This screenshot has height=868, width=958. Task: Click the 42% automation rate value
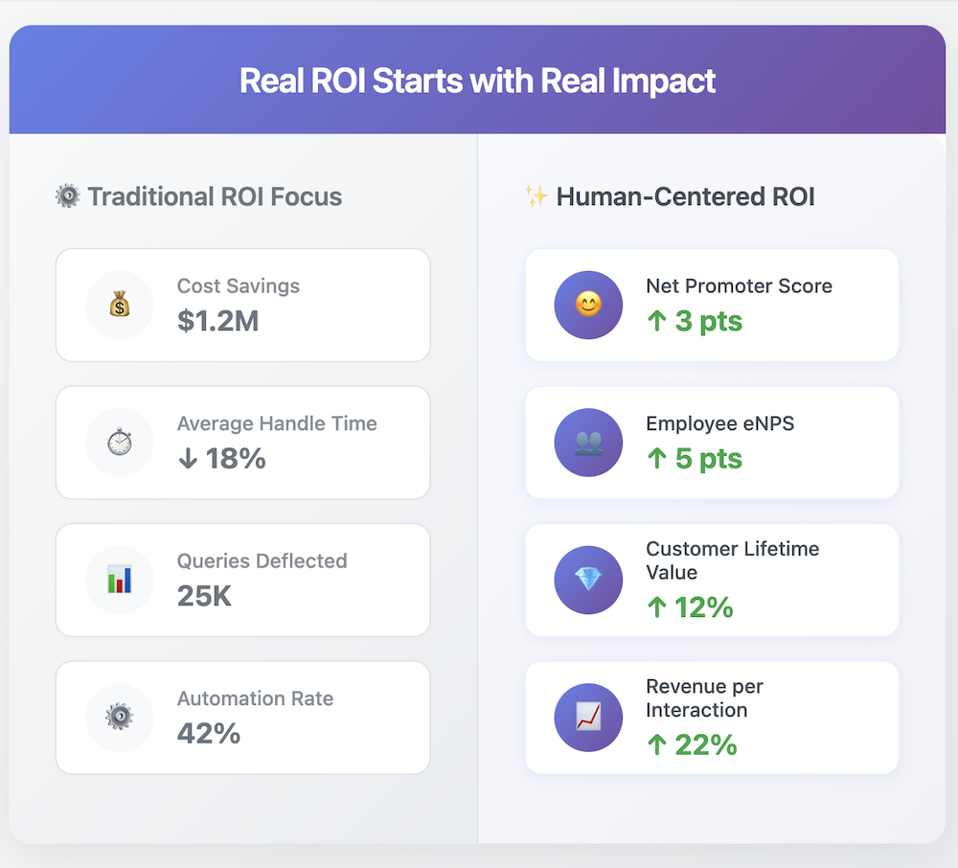pos(209,734)
